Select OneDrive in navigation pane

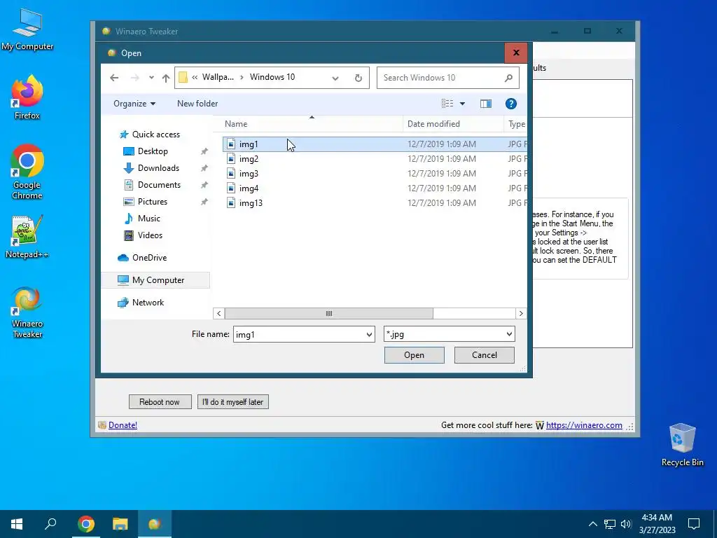click(x=149, y=258)
